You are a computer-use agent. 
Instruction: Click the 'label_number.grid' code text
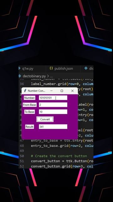click(x=48, y=84)
